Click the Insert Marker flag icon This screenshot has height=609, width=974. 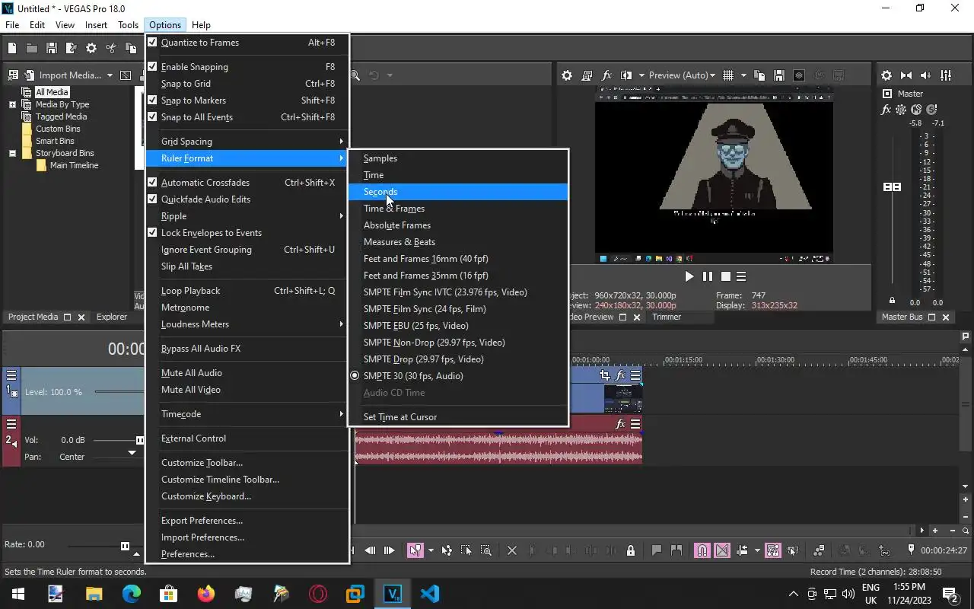tap(656, 550)
